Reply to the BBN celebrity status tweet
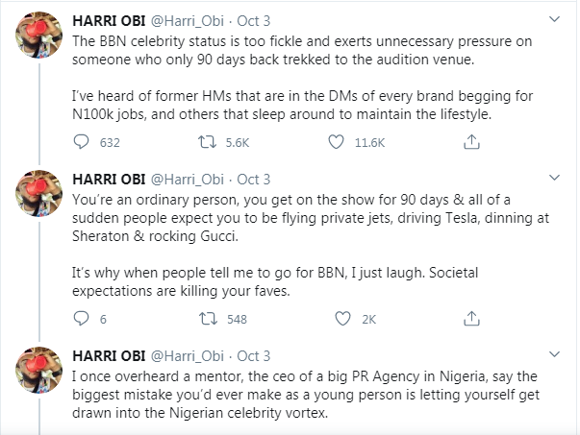Screen dimensions: 580x435 pyautogui.click(x=81, y=142)
